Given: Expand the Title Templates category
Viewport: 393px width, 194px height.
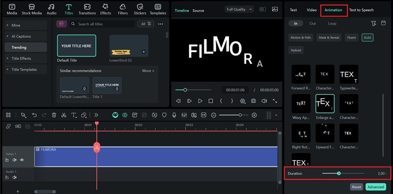Looking at the screenshot, I should coord(26,69).
